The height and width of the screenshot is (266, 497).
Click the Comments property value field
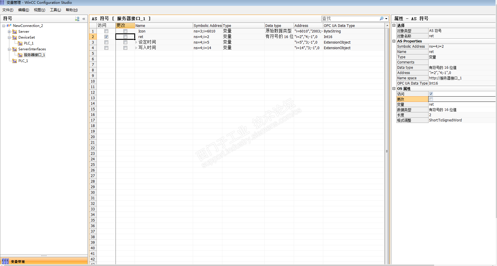[462, 62]
